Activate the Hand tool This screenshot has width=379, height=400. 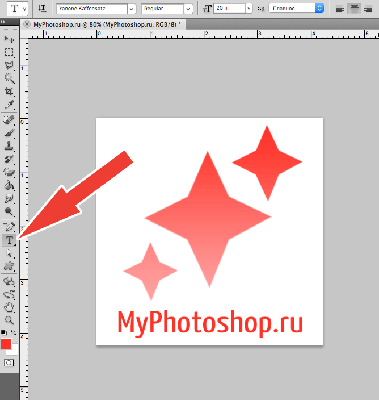click(x=9, y=307)
